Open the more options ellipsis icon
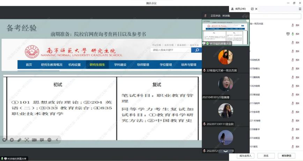Image resolution: width=303 pixels, height=161 pixels. click(x=49, y=140)
